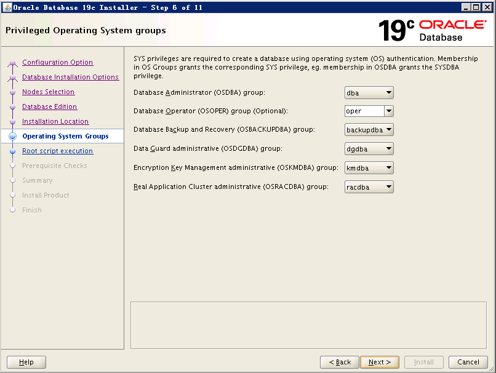
Task: Open the Database Installation Options step
Action: click(x=71, y=77)
